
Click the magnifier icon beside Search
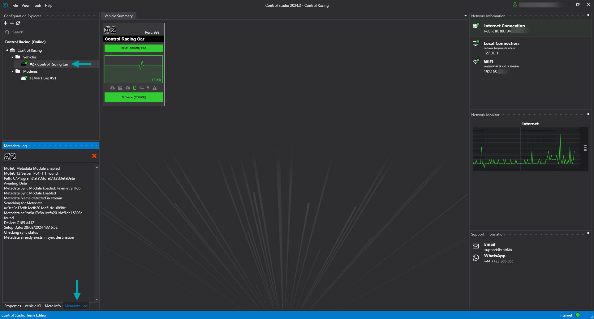(x=7, y=32)
